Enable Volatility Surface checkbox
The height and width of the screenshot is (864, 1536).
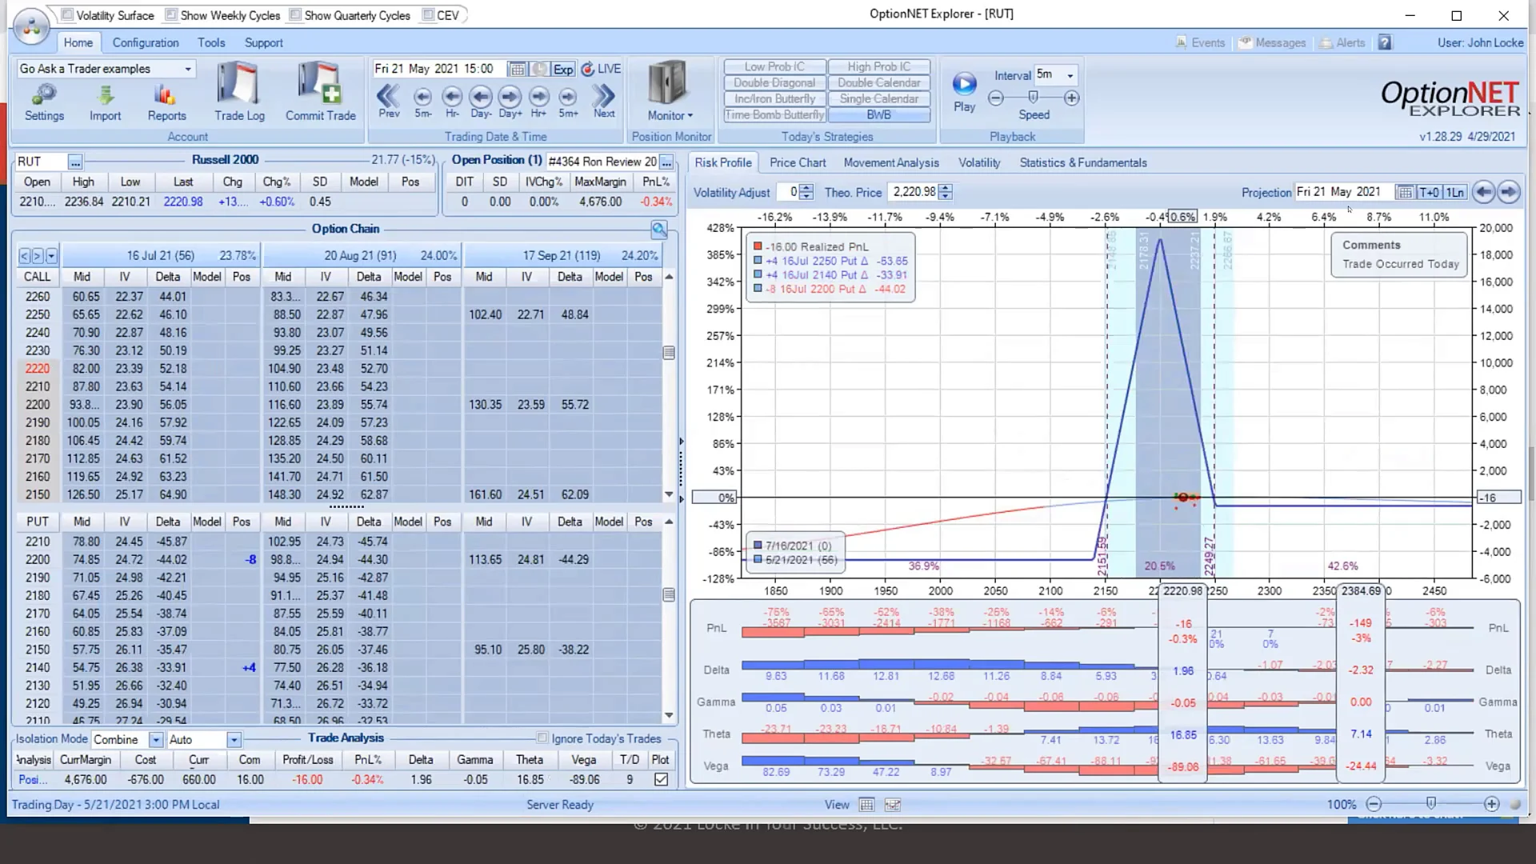point(67,15)
